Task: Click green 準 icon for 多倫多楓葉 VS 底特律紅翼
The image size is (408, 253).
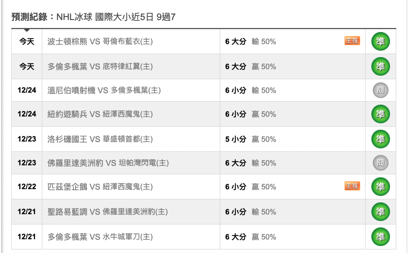Action: point(380,66)
